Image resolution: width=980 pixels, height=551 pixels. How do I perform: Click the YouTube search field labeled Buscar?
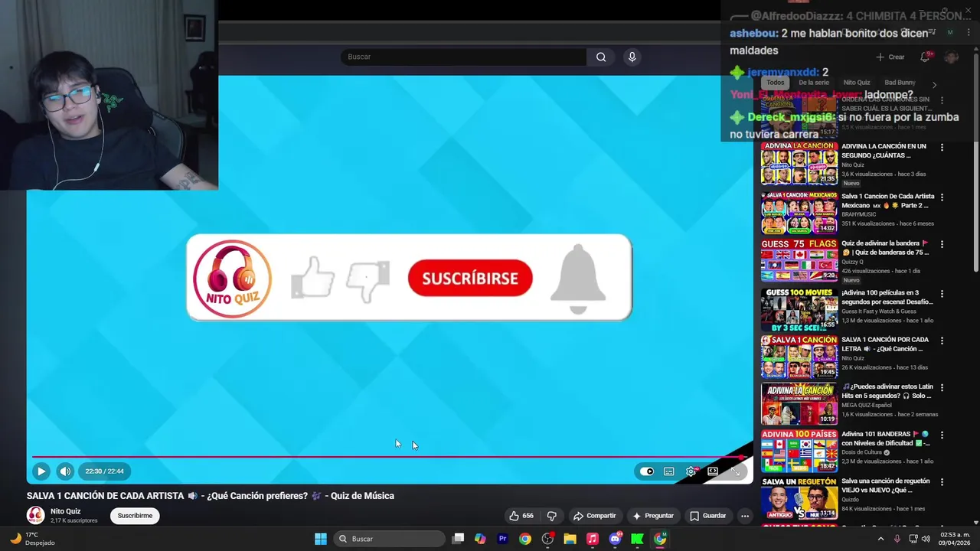[x=463, y=57]
